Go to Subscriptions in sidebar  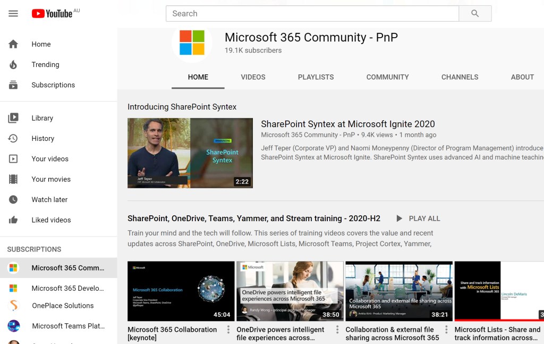point(53,85)
